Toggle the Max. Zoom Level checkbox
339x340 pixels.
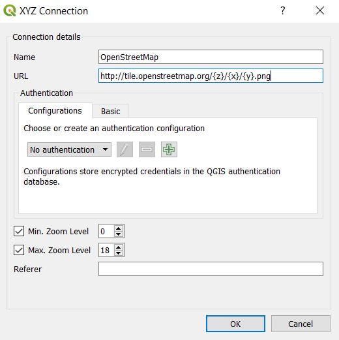click(19, 250)
